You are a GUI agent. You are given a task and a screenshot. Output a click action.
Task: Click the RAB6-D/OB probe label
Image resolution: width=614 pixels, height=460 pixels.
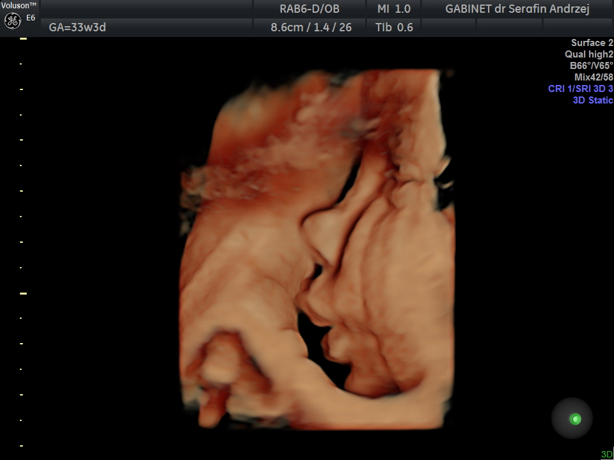coord(310,9)
